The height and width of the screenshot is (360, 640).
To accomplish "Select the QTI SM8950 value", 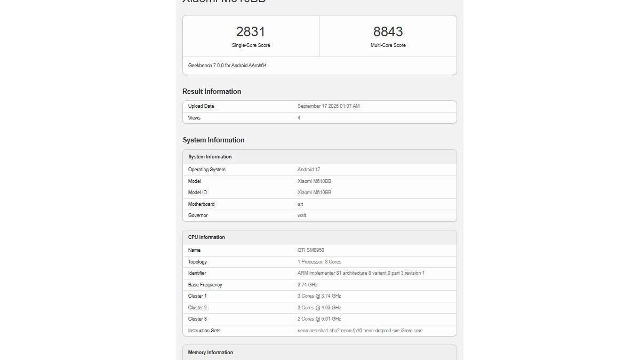I will pyautogui.click(x=311, y=250).
